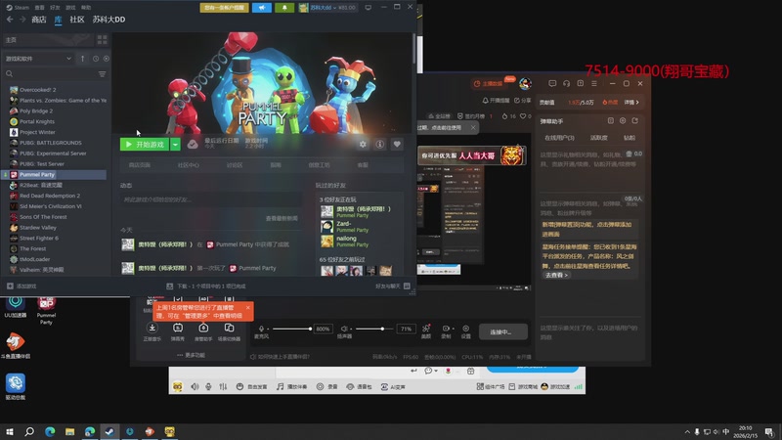Click the 连接中 button in streaming app
The width and height of the screenshot is (782, 440).
pos(503,331)
